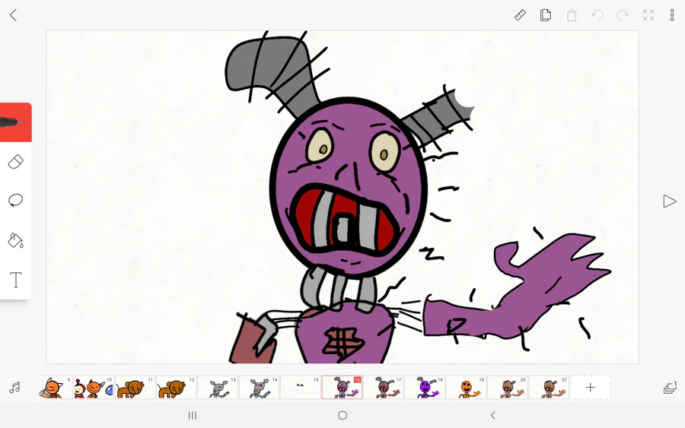685x428 pixels.
Task: Go back with the top-left arrow
Action: pyautogui.click(x=14, y=15)
